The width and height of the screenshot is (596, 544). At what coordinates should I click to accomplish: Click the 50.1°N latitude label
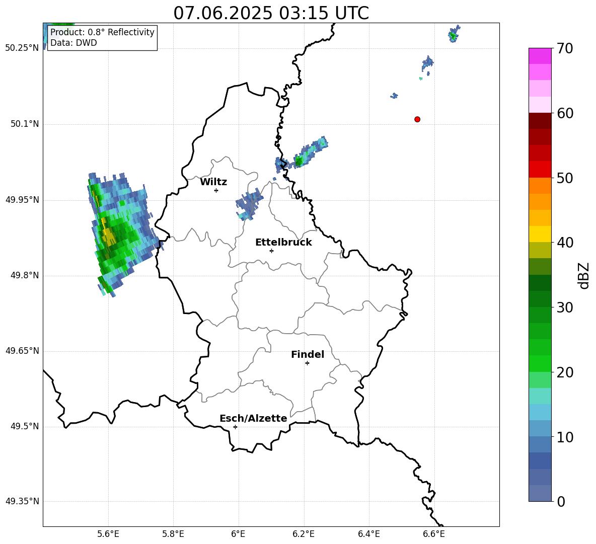coord(25,124)
